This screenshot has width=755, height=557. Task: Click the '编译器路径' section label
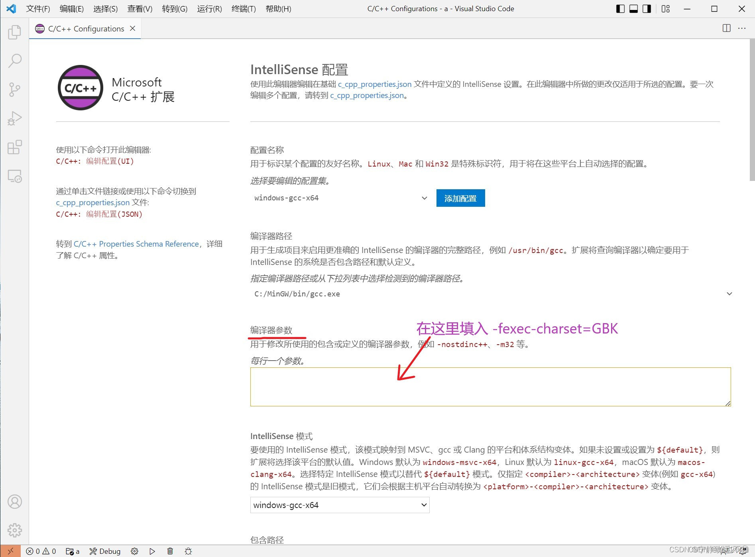[271, 236]
